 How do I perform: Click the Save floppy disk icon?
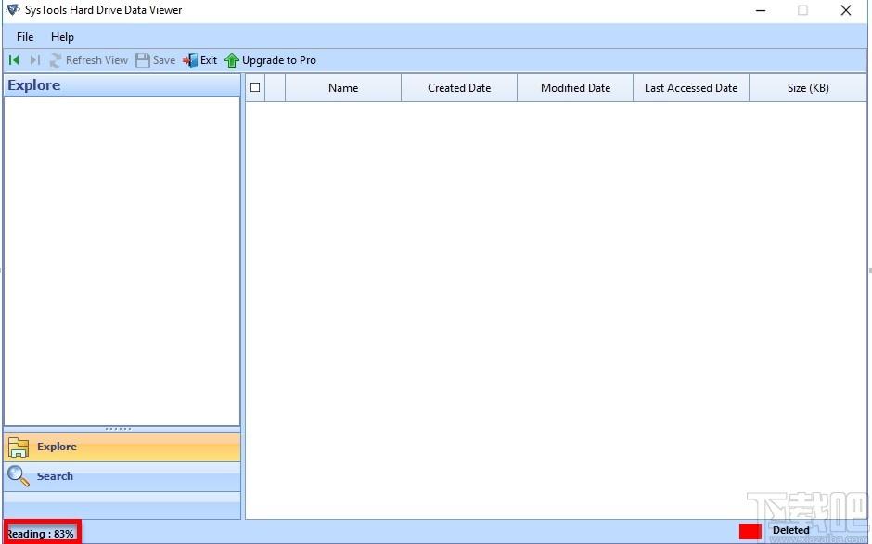tap(143, 60)
